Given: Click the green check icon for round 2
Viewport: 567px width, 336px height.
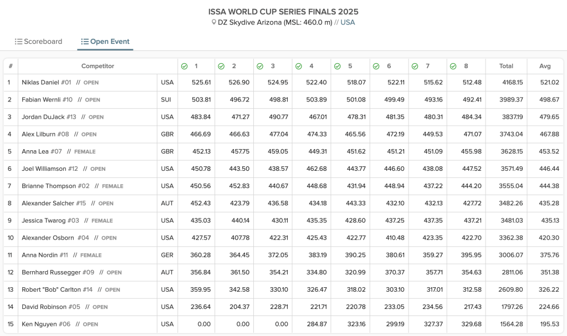Looking at the screenshot, I should [221, 66].
